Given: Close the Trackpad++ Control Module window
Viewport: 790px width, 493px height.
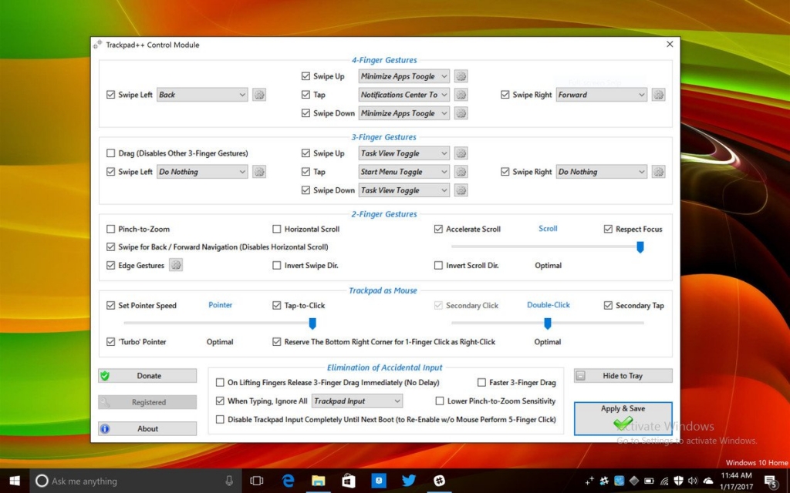Looking at the screenshot, I should click(670, 44).
